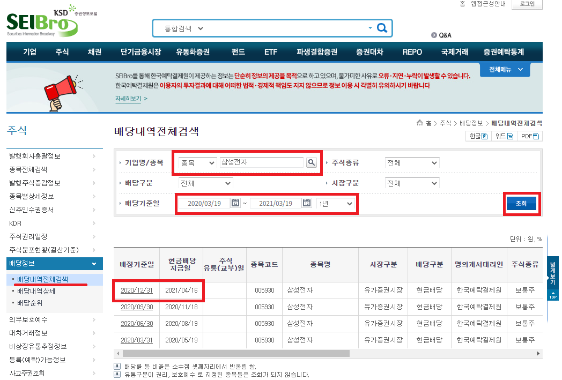Open the start date calendar picker
The width and height of the screenshot is (562, 380).
[x=235, y=203]
